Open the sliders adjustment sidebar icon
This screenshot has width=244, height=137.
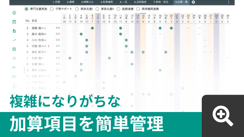14,59
